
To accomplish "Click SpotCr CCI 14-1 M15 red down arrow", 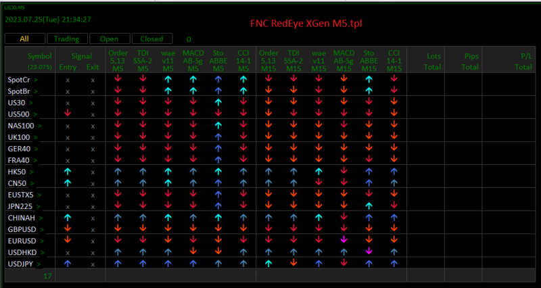I will click(394, 78).
